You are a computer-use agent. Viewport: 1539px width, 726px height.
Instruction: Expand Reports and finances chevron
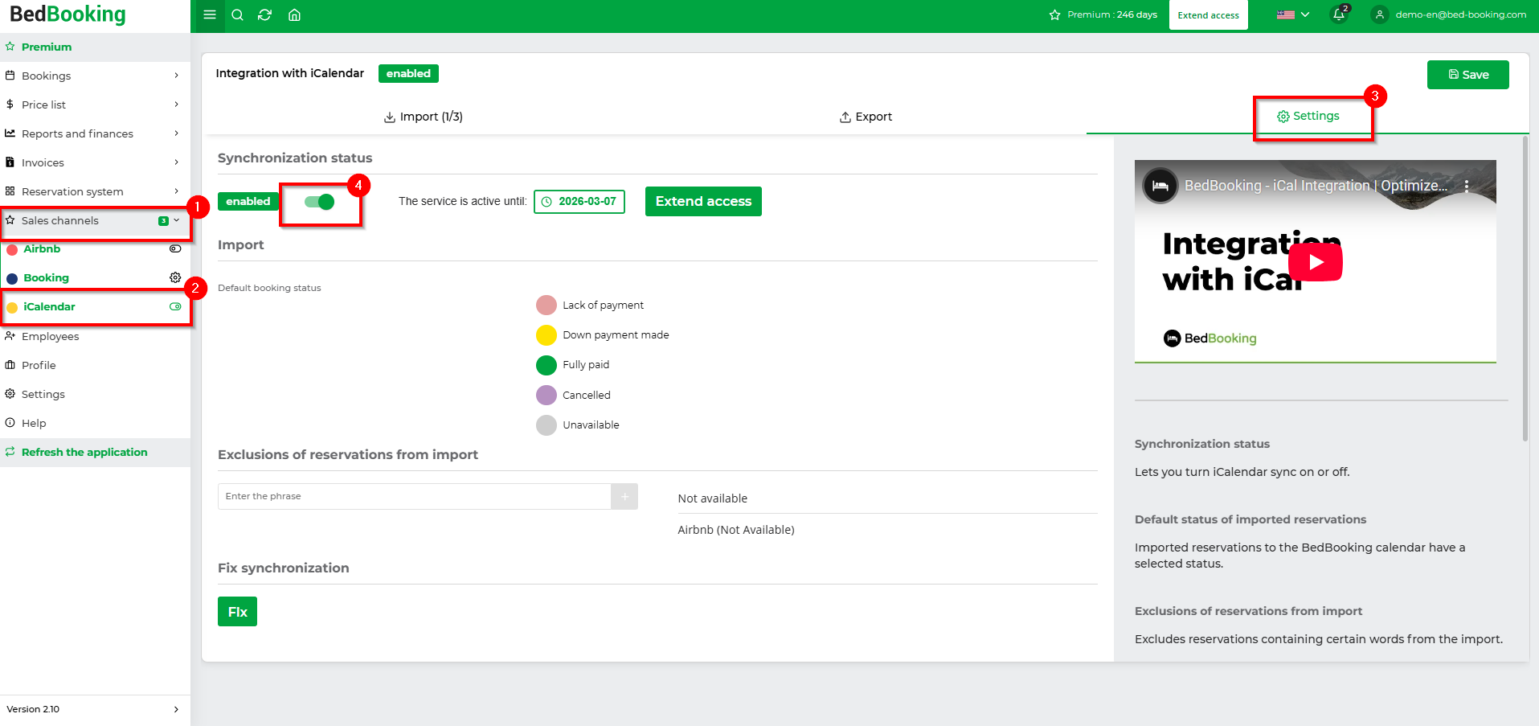177,133
